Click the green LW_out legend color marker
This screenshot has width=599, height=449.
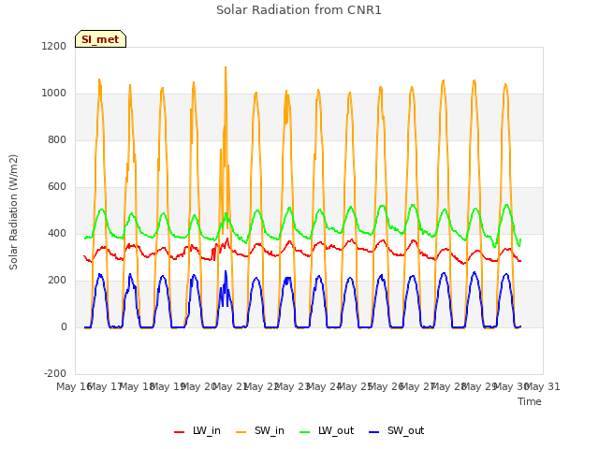305,432
